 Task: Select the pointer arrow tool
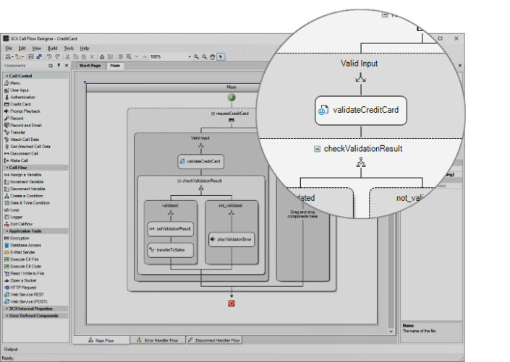coord(221,56)
